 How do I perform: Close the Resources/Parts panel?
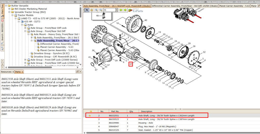click(x=80, y=72)
